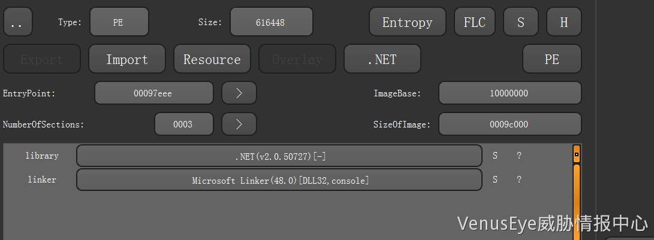Click the EntryPoint value field 00097eee

coord(153,93)
